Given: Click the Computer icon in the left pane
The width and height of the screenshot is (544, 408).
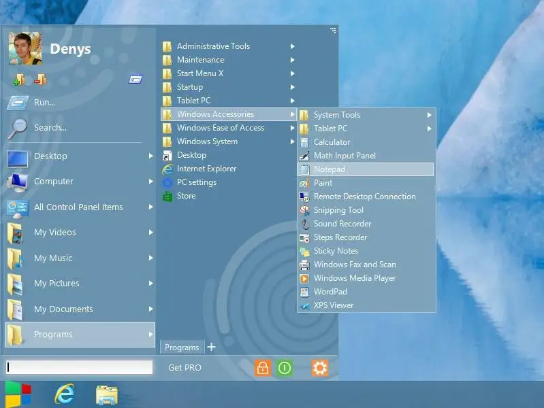Looking at the screenshot, I should 17,182.
